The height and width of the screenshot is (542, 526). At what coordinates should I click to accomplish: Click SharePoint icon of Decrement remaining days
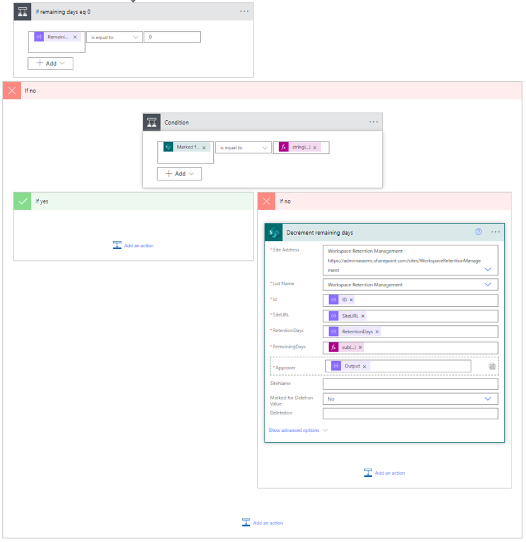point(274,232)
